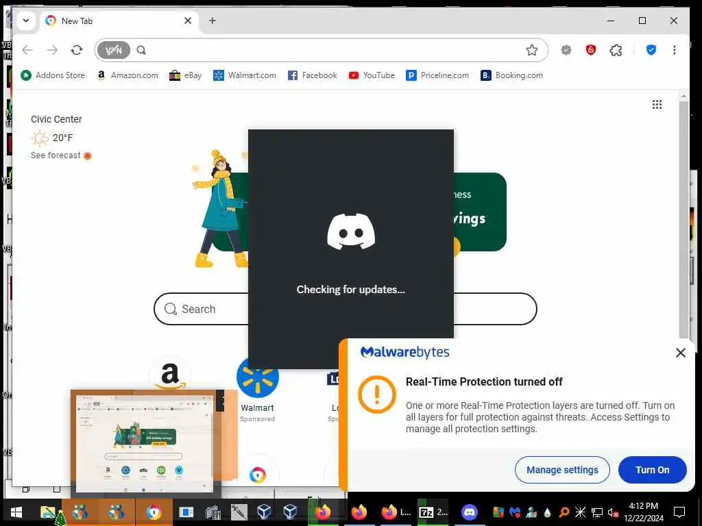
Task: Open the Amazon shortcut tile
Action: tap(170, 375)
